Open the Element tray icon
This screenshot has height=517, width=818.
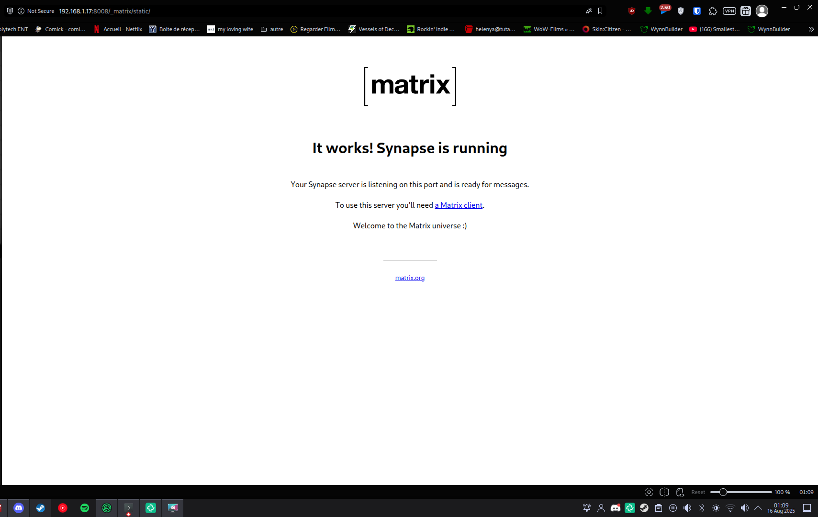[630, 508]
